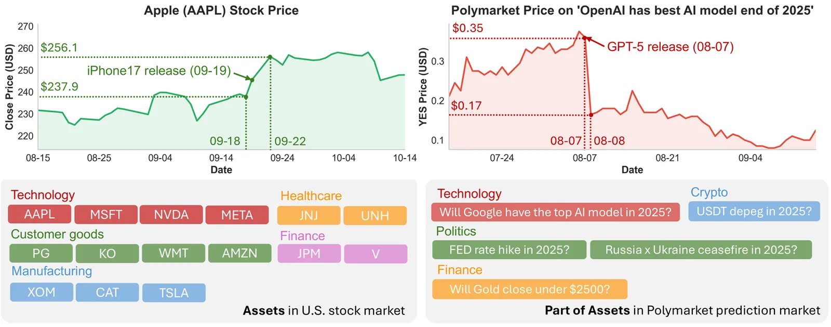The height and width of the screenshot is (327, 831).
Task: Click the 'USDT depeg in 2025?' market
Action: 754,211
